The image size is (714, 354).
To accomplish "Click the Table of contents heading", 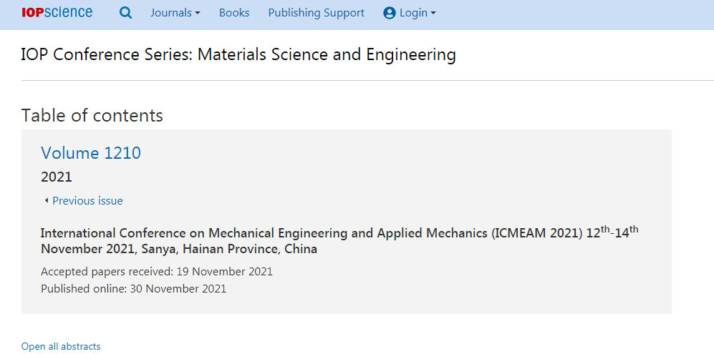I will pyautogui.click(x=92, y=116).
